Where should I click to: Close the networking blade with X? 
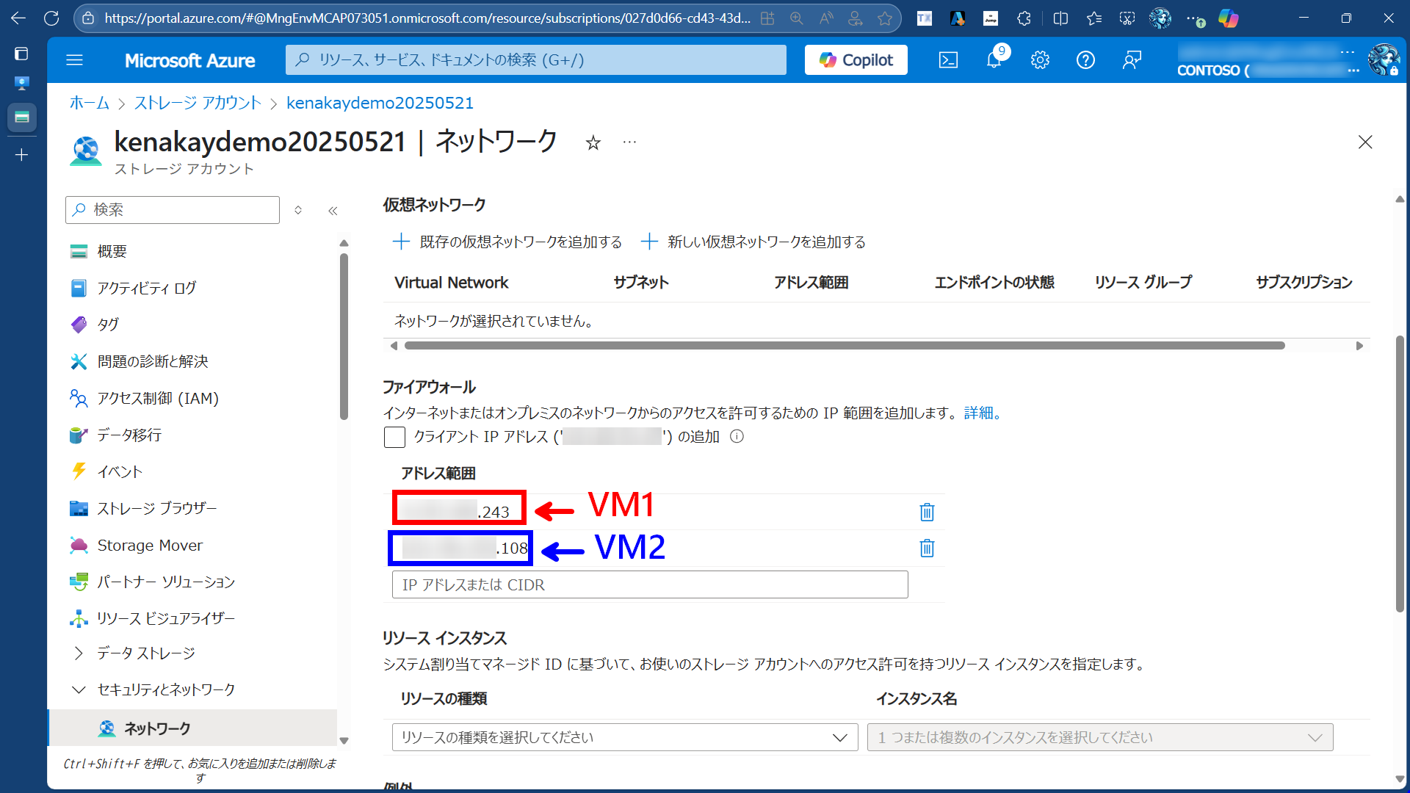click(1365, 142)
